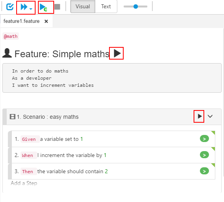This screenshot has height=202, width=224.
Task: Click the @math tag
Action: click(x=11, y=36)
